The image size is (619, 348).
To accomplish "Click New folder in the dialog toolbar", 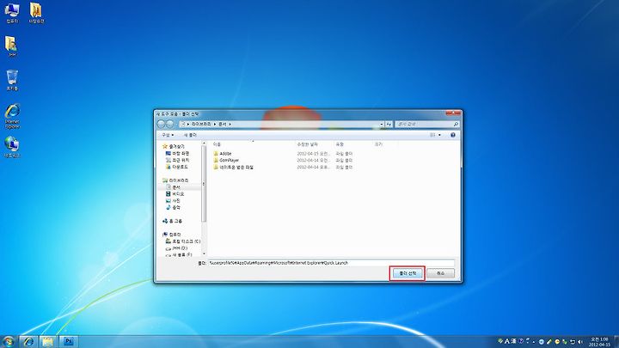I will (190, 135).
